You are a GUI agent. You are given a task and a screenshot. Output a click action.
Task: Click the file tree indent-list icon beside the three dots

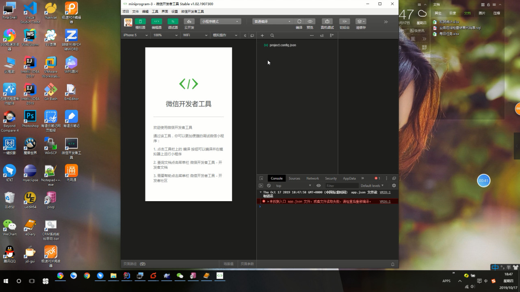coord(322,36)
